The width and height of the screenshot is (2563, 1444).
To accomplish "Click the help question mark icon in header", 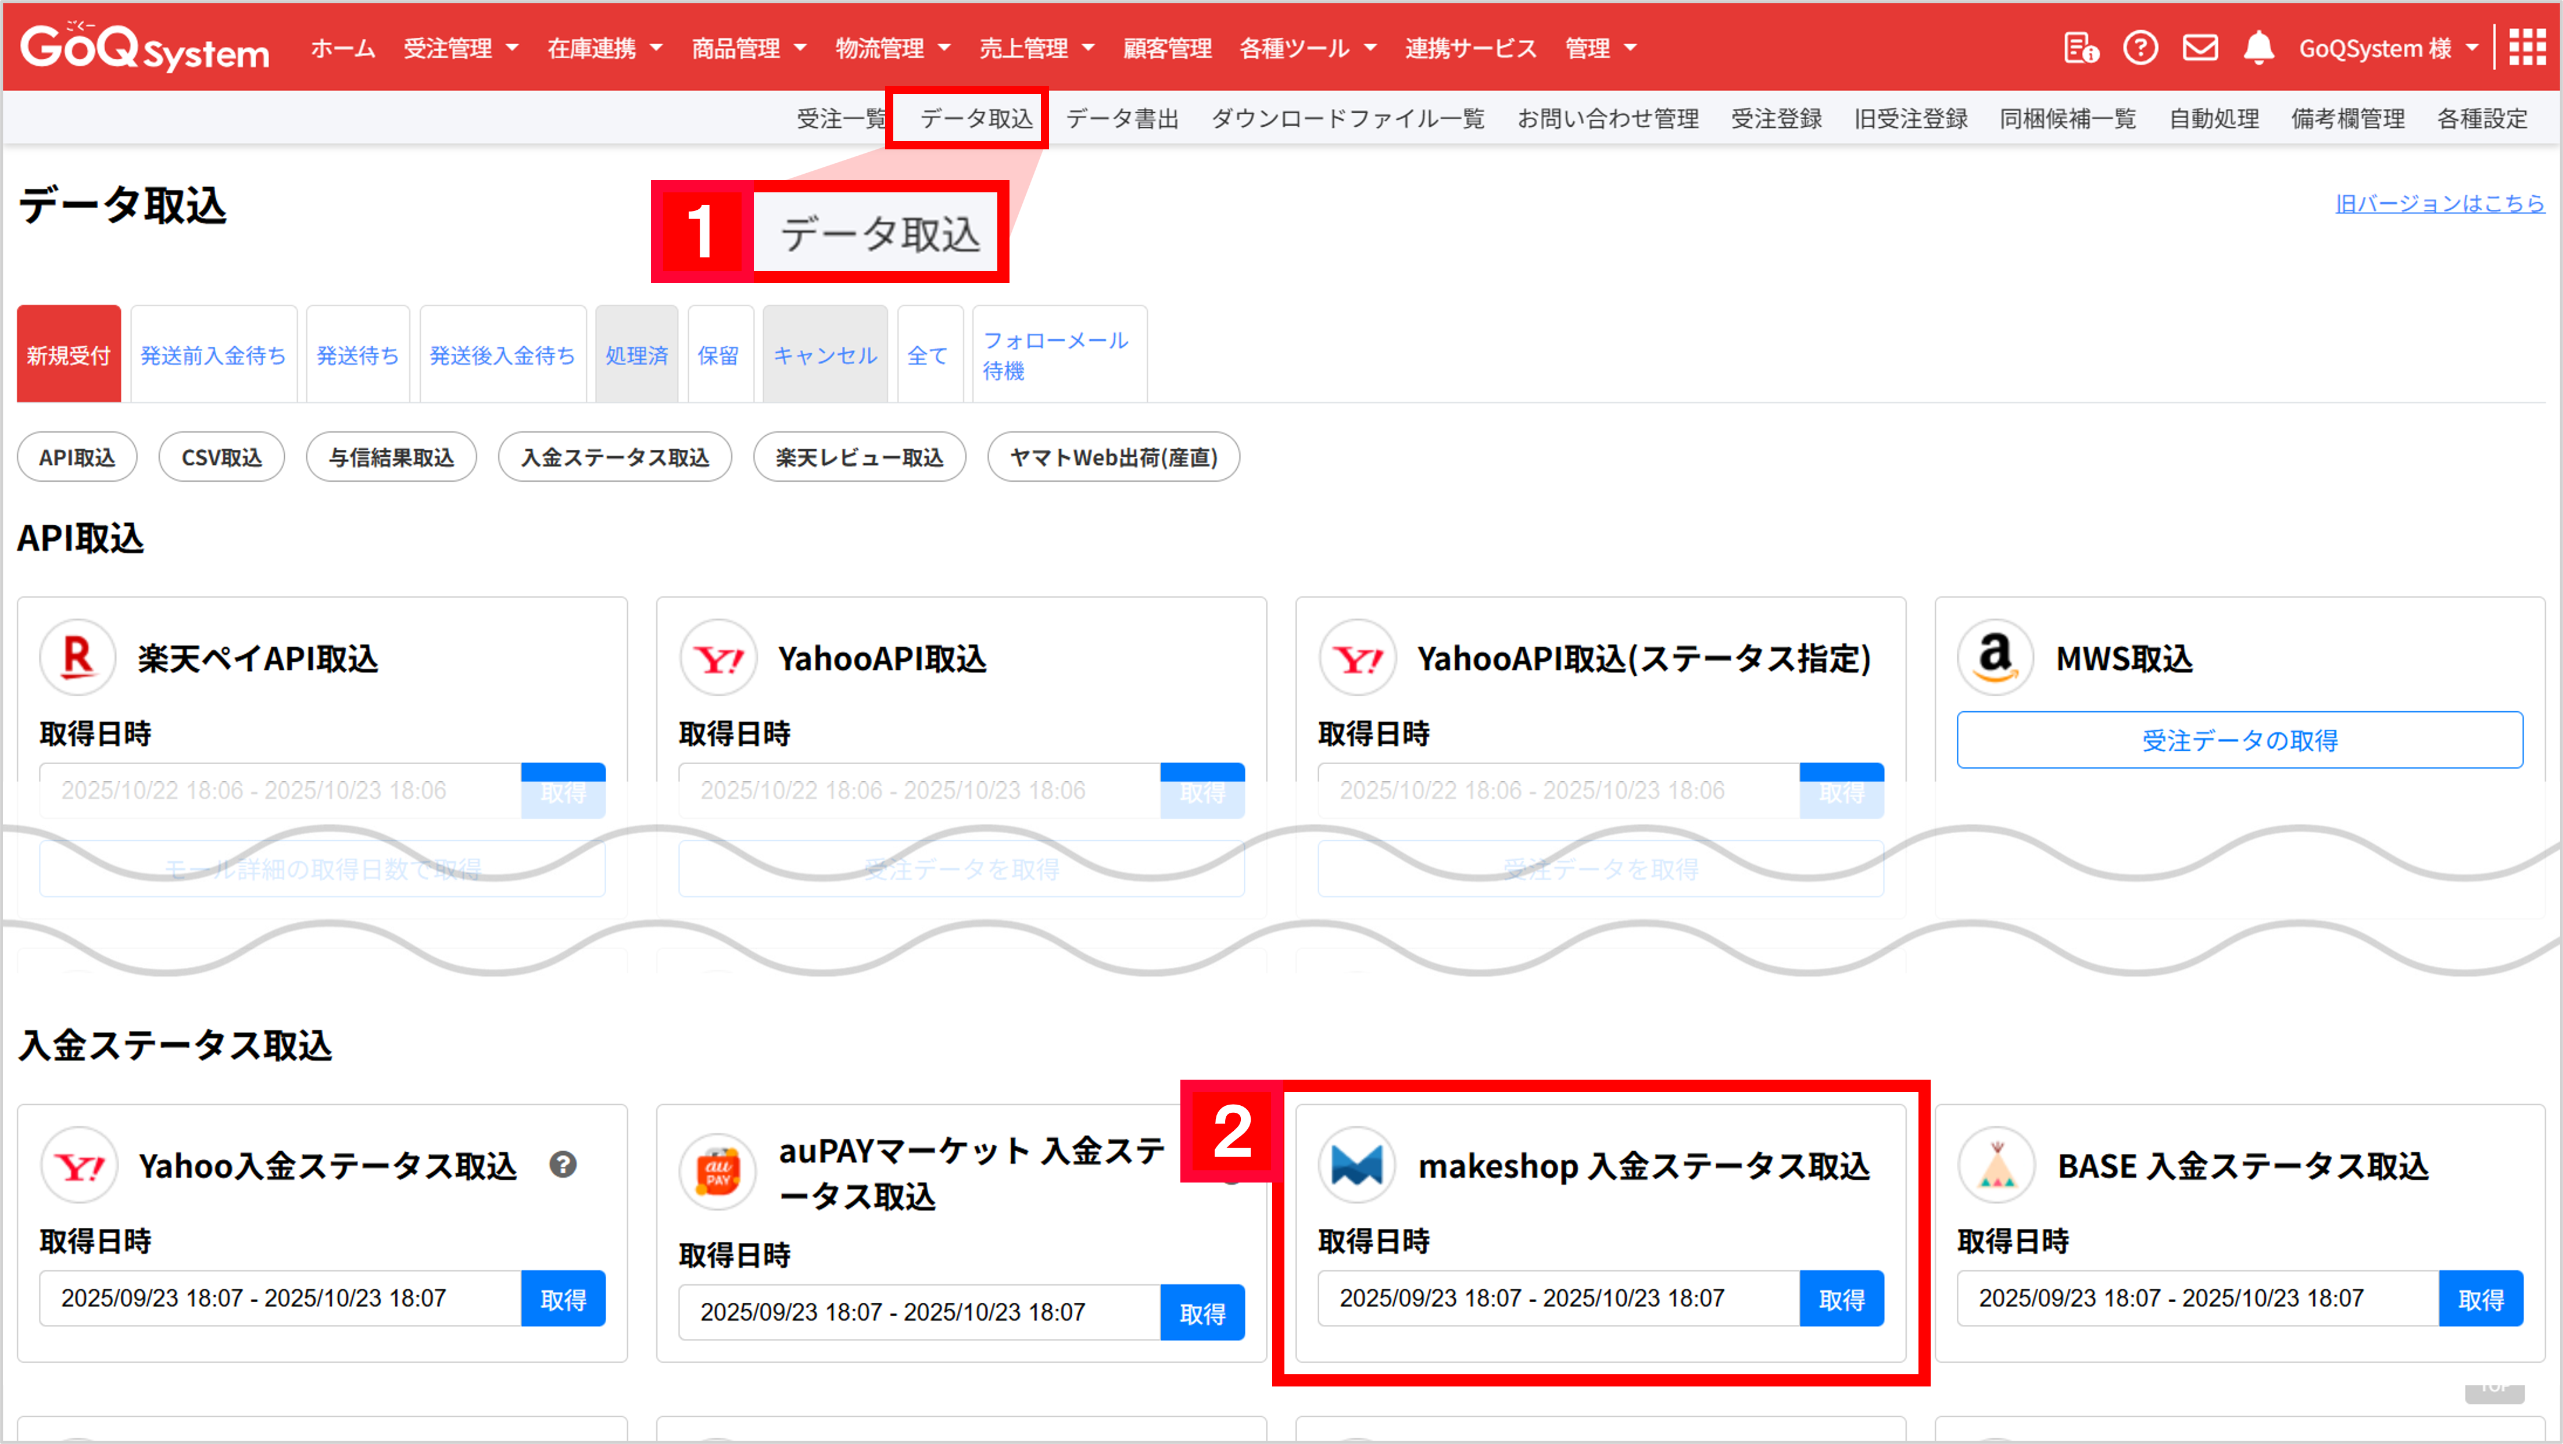I will 2140,48.
